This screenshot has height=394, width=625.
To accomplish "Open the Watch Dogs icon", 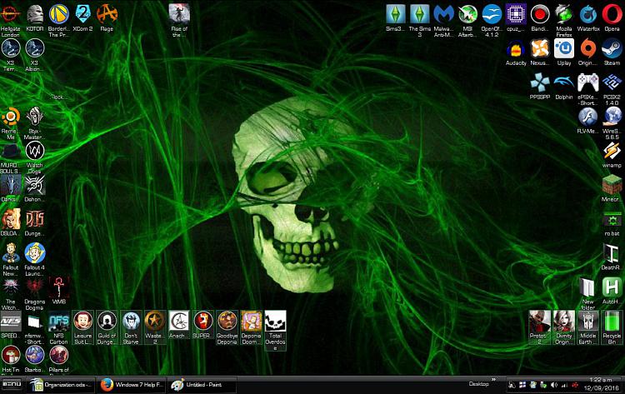I will pos(35,157).
